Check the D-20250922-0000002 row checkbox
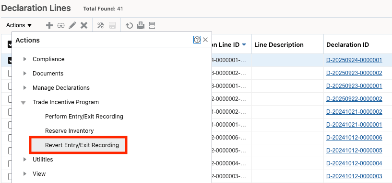392x183 pixels. click(10, 99)
